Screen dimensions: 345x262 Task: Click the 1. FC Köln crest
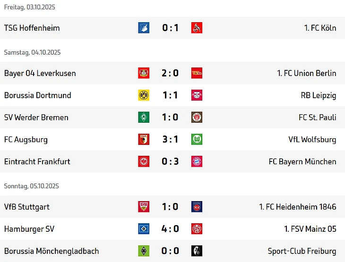tap(197, 28)
